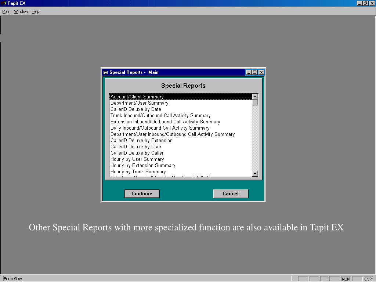Click the Continue button
The height and width of the screenshot is (282, 376).
tap(142, 194)
